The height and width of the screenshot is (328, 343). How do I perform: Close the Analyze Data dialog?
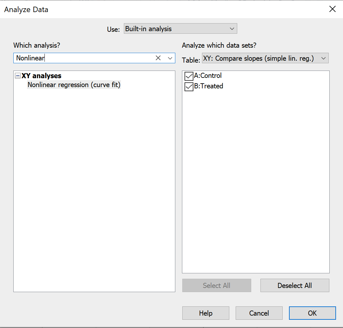[x=332, y=9]
